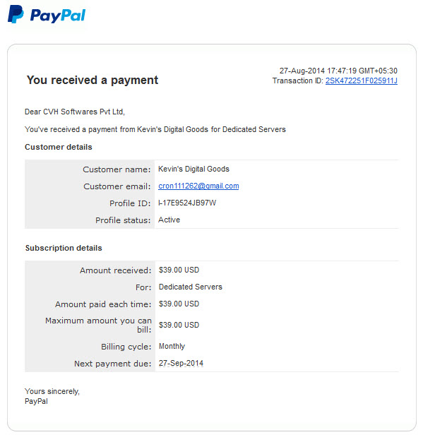
Task: Click the 27-Aug-2014 timestamp text
Action: tap(338, 71)
